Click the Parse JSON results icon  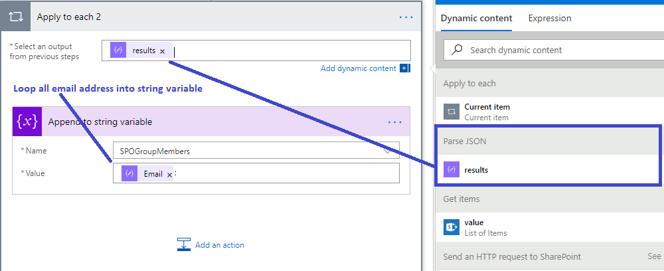coord(452,170)
